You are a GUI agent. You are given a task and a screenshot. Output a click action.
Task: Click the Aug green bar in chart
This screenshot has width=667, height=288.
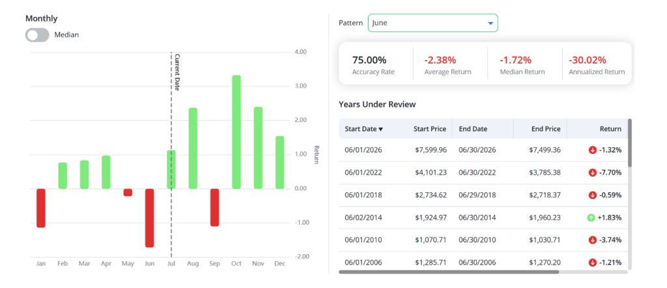pyautogui.click(x=193, y=149)
